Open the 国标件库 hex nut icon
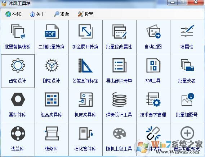Image resolution: width=205 pixels, height=157 pixels. point(18,99)
